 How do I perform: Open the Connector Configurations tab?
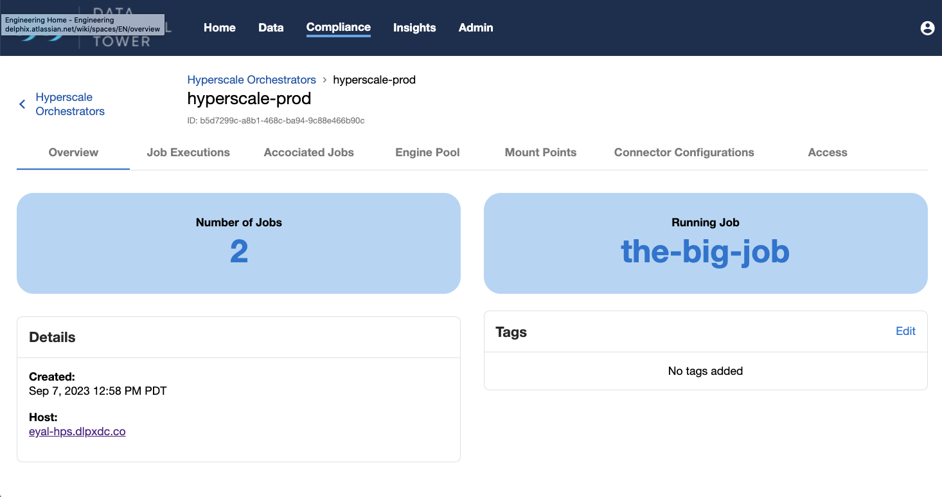(x=684, y=152)
